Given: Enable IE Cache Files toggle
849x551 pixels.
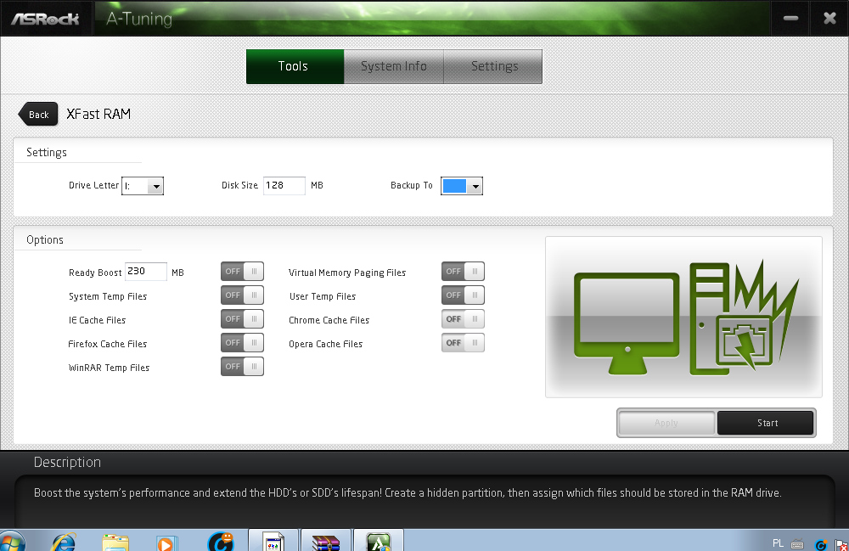Looking at the screenshot, I should click(242, 319).
